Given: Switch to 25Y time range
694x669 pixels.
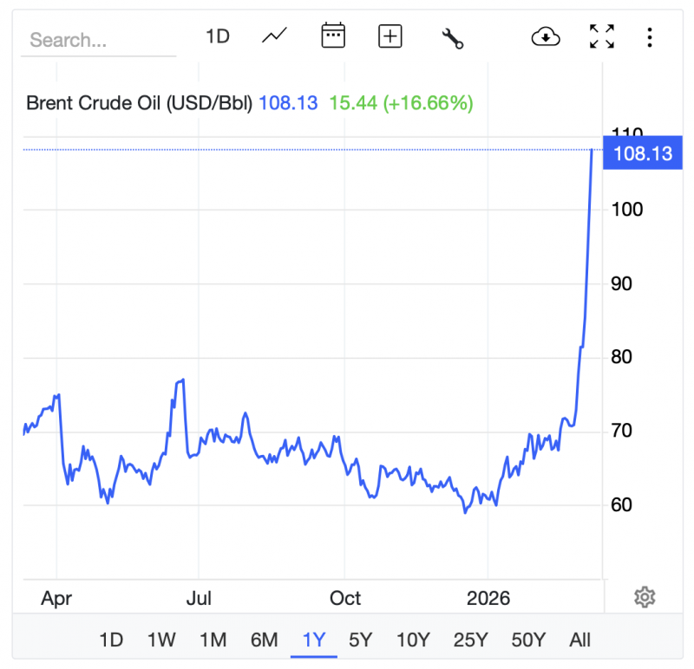Looking at the screenshot, I should point(470,640).
